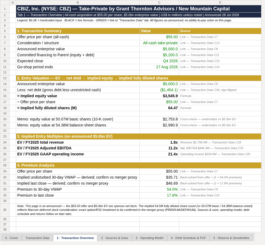Click the $5,000.0 value in row 8
This screenshot has width=265, height=245.
pos(159,49)
